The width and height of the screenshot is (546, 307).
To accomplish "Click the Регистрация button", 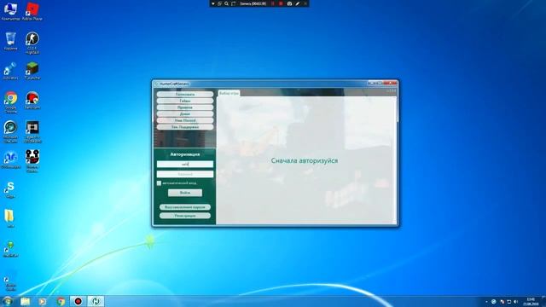I will [x=185, y=216].
